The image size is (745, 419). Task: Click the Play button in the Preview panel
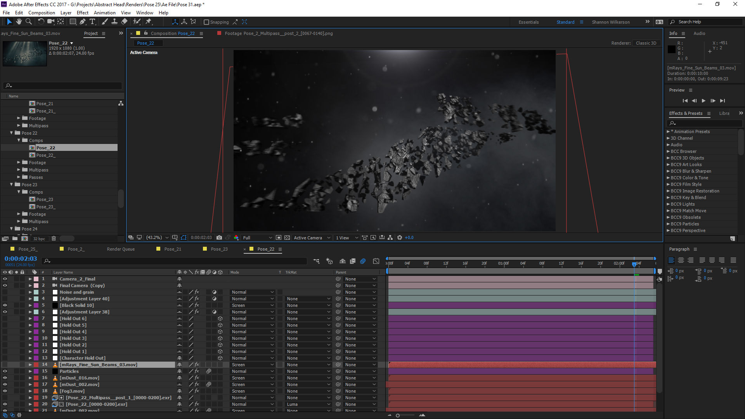coord(703,100)
